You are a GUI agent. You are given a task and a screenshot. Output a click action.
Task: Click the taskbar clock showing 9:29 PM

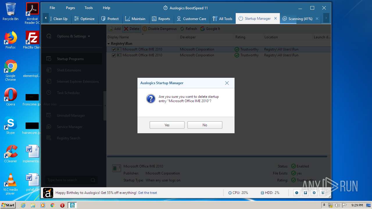click(x=357, y=205)
